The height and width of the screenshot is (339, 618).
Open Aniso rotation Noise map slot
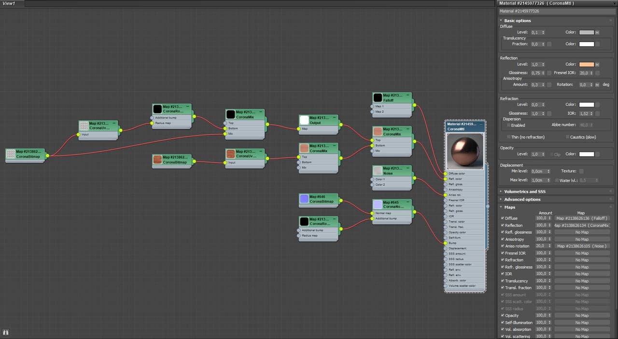coord(582,246)
